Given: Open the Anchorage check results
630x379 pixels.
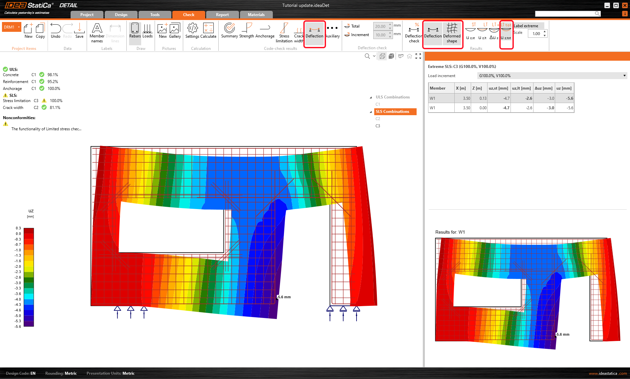Looking at the screenshot, I should click(x=265, y=31).
